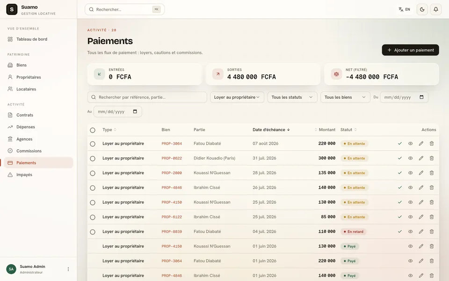Expand the Tous les statuts dropdown
The height and width of the screenshot is (281, 449).
(x=292, y=97)
